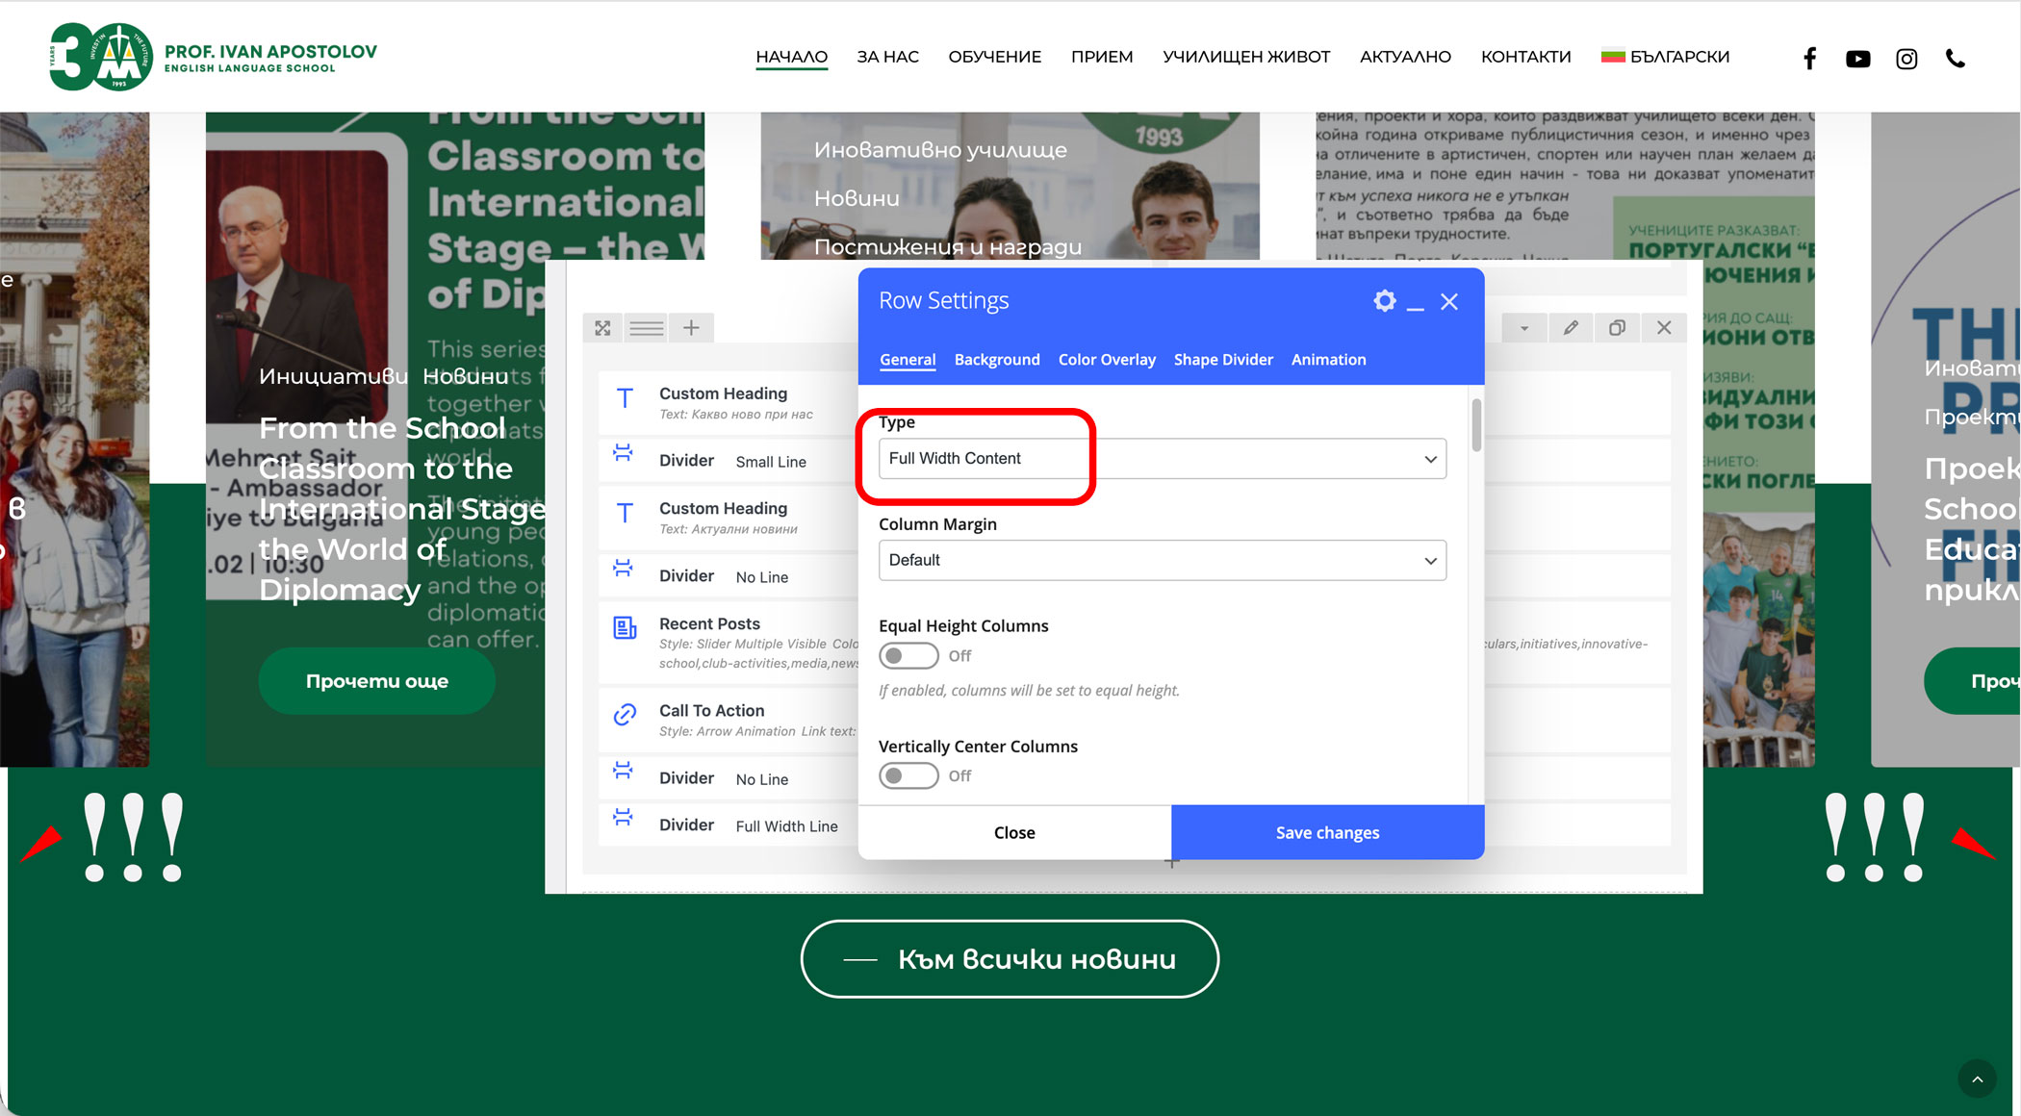
Task: Switch to the Background tab
Action: tap(996, 360)
